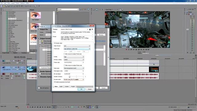The image size is (197, 111).
Task: Click Stop in the bottom transport bar
Action: pyautogui.click(x=40, y=107)
